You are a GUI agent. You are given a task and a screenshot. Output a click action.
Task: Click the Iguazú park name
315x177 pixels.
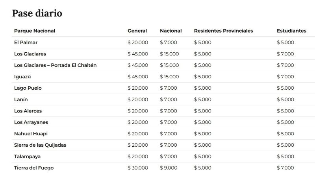click(22, 77)
